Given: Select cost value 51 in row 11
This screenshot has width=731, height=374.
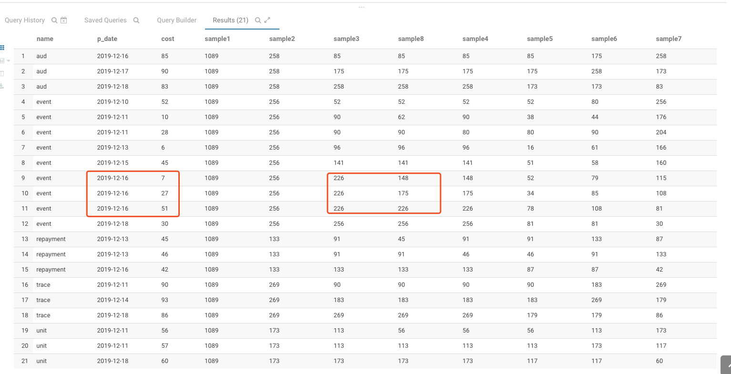Looking at the screenshot, I should point(165,208).
